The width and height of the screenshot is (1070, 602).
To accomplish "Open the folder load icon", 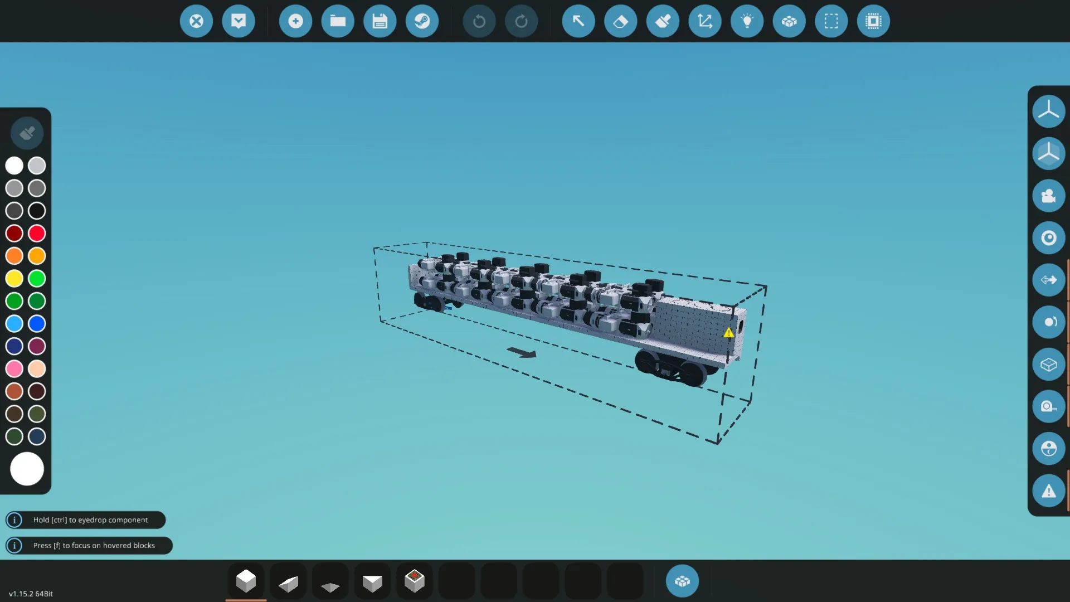I will point(338,21).
